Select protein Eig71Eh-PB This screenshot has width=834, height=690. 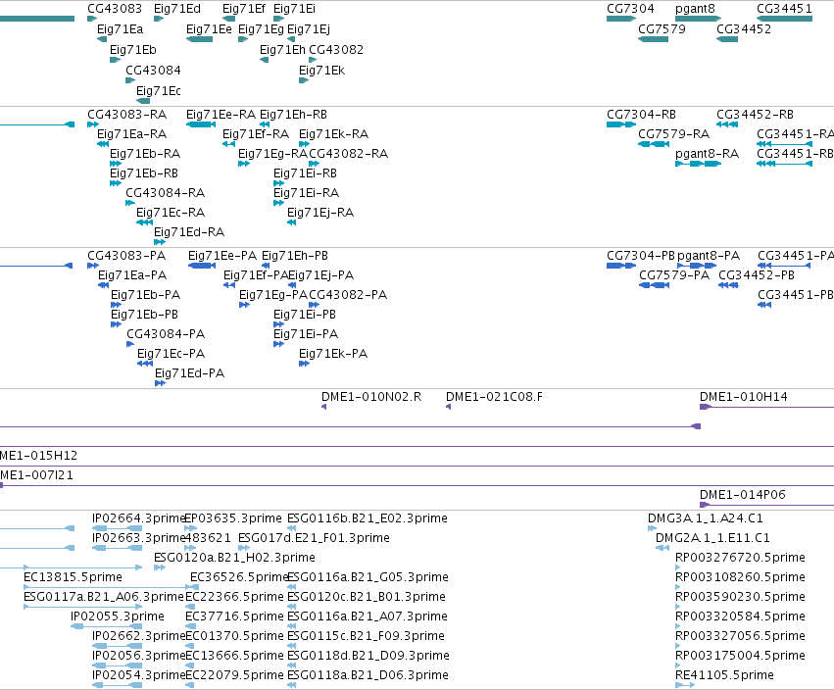tap(295, 256)
